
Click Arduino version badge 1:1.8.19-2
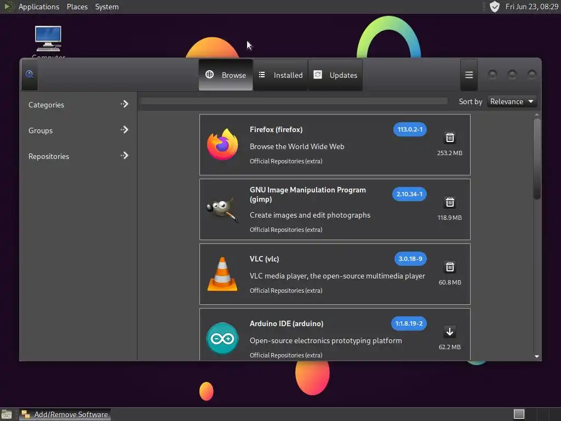tap(409, 323)
